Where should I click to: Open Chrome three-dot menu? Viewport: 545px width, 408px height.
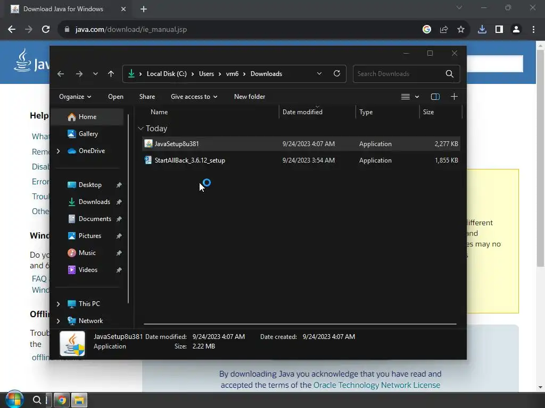click(533, 30)
